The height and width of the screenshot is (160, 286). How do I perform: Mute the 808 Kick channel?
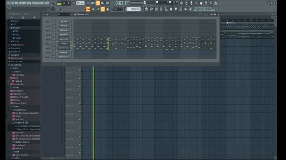[x=44, y=21]
